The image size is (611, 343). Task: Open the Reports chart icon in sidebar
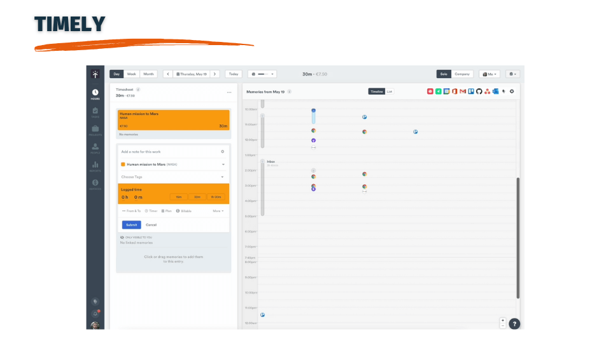(95, 166)
